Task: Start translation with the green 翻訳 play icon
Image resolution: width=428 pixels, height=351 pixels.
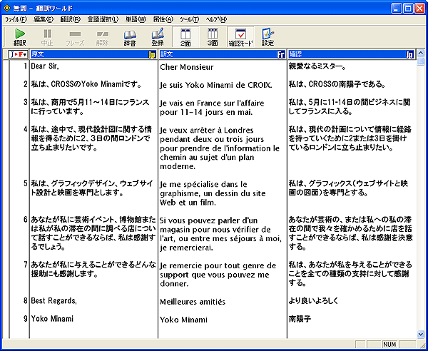Action: point(20,37)
